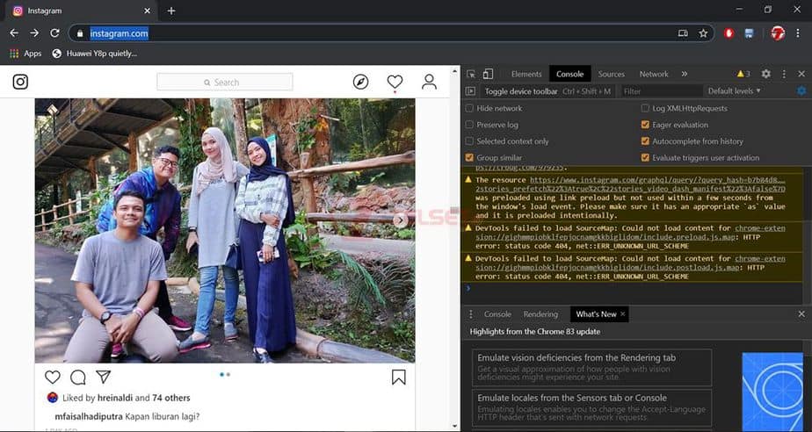
Task: Save post with bookmark icon
Action: pos(398,377)
